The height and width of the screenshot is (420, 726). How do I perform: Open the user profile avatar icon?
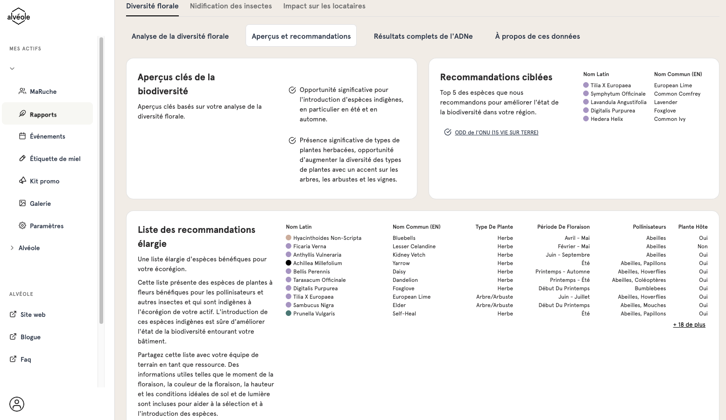(x=17, y=404)
